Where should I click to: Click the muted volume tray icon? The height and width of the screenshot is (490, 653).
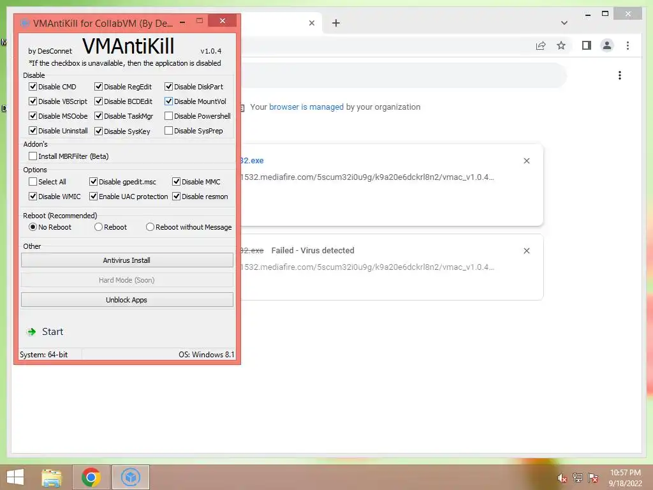pyautogui.click(x=562, y=478)
